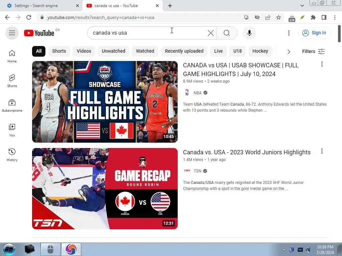Open the Windows Start button
Image resolution: width=342 pixels, height=256 pixels.
(9, 249)
